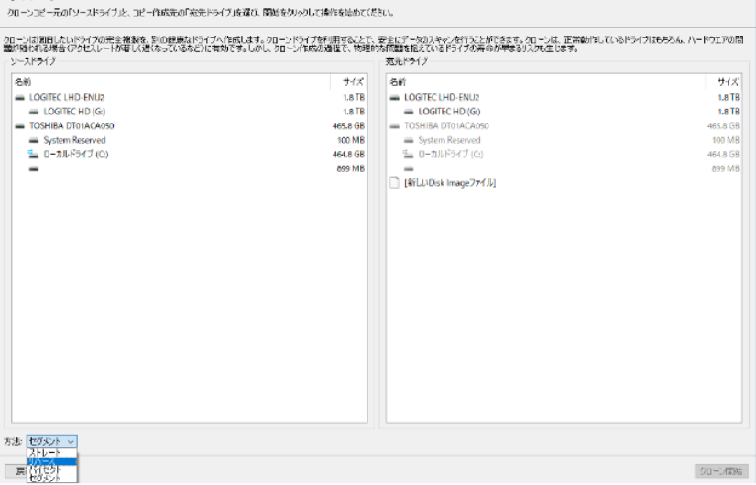This screenshot has height=485, width=756.
Task: Click サイズ column header in destination panel
Action: coord(728,81)
